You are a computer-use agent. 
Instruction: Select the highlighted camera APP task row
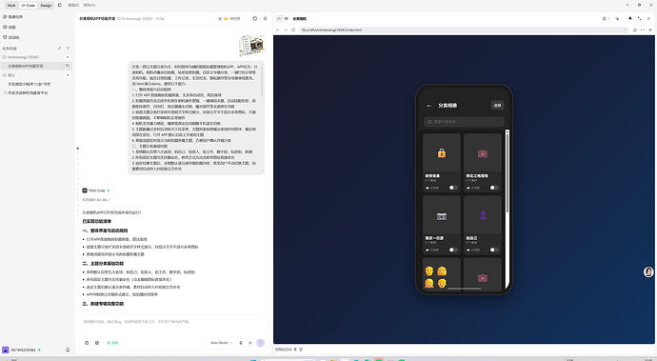pos(35,66)
